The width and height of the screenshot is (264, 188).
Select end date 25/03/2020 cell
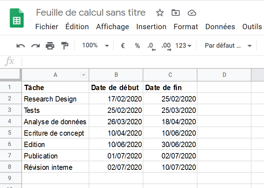(x=170, y=110)
